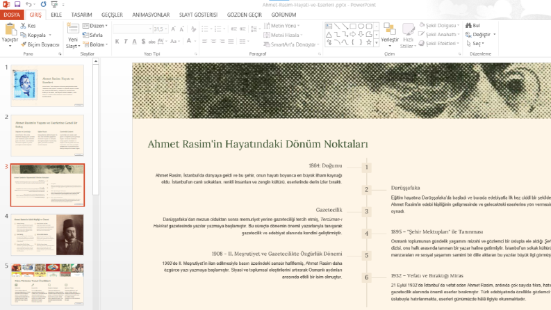Switch to SLAYT GÖSTERİSİ tab

pyautogui.click(x=199, y=15)
